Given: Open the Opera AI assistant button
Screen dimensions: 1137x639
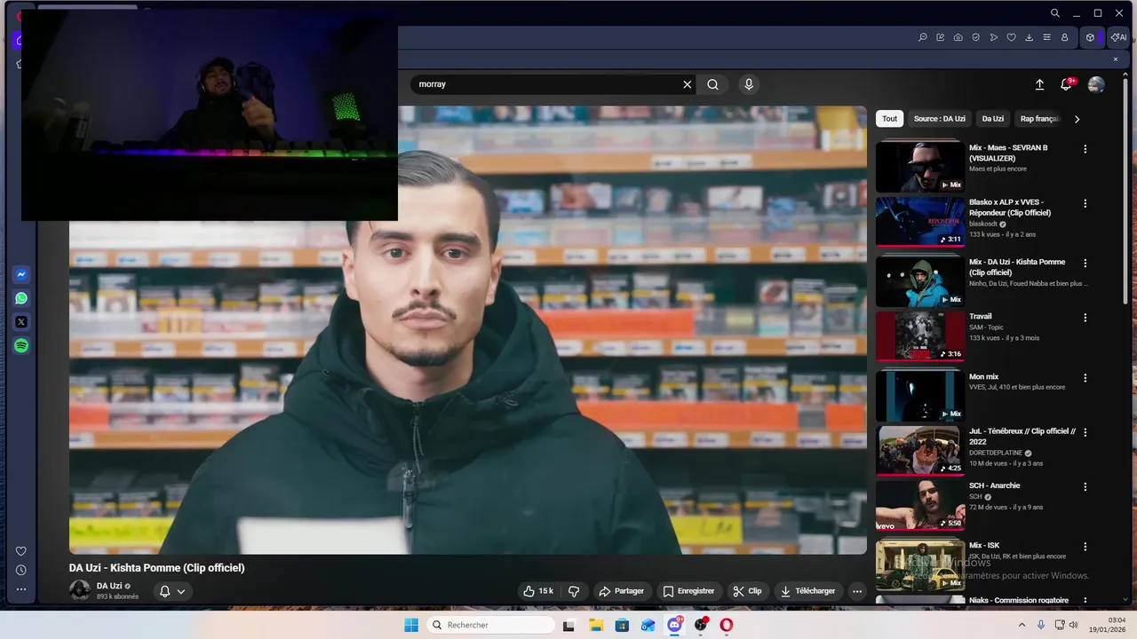Looking at the screenshot, I should click(x=1118, y=37).
